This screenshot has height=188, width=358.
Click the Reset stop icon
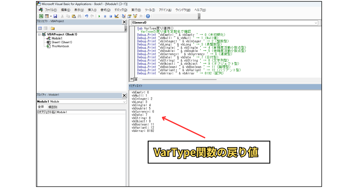(x=111, y=16)
